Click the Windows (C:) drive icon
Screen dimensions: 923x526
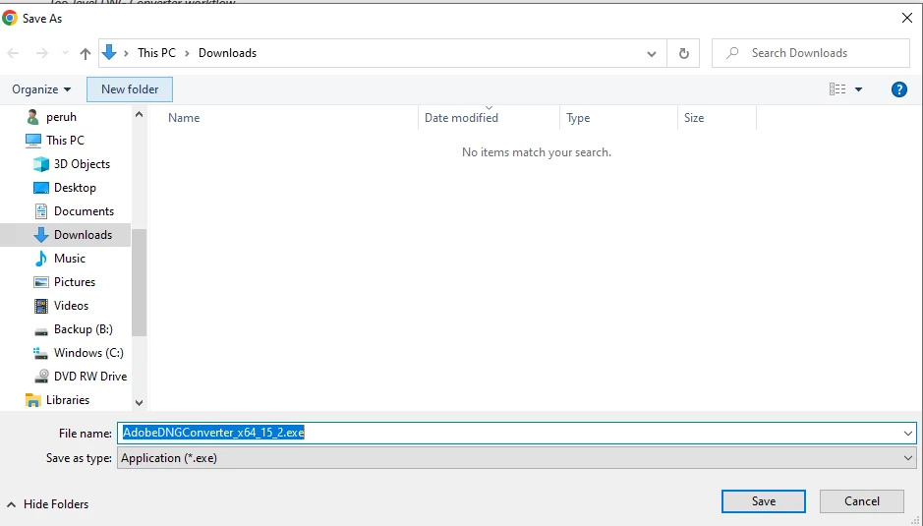pos(41,353)
